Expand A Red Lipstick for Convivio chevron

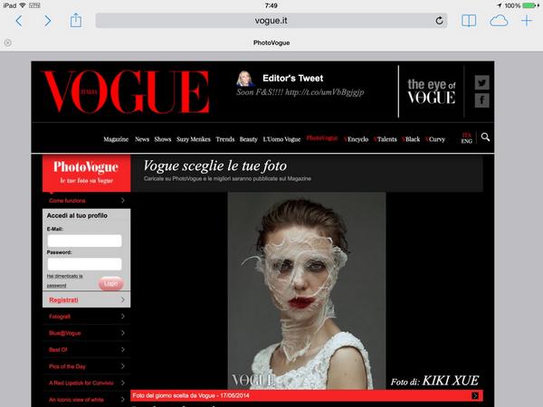123,383
